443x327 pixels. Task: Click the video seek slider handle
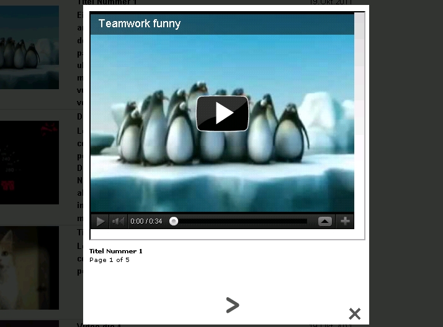[x=174, y=221]
